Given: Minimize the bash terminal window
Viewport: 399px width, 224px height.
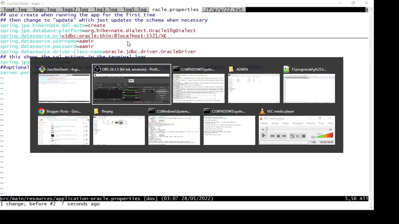Looking at the screenshot, I should [x=340, y=3].
